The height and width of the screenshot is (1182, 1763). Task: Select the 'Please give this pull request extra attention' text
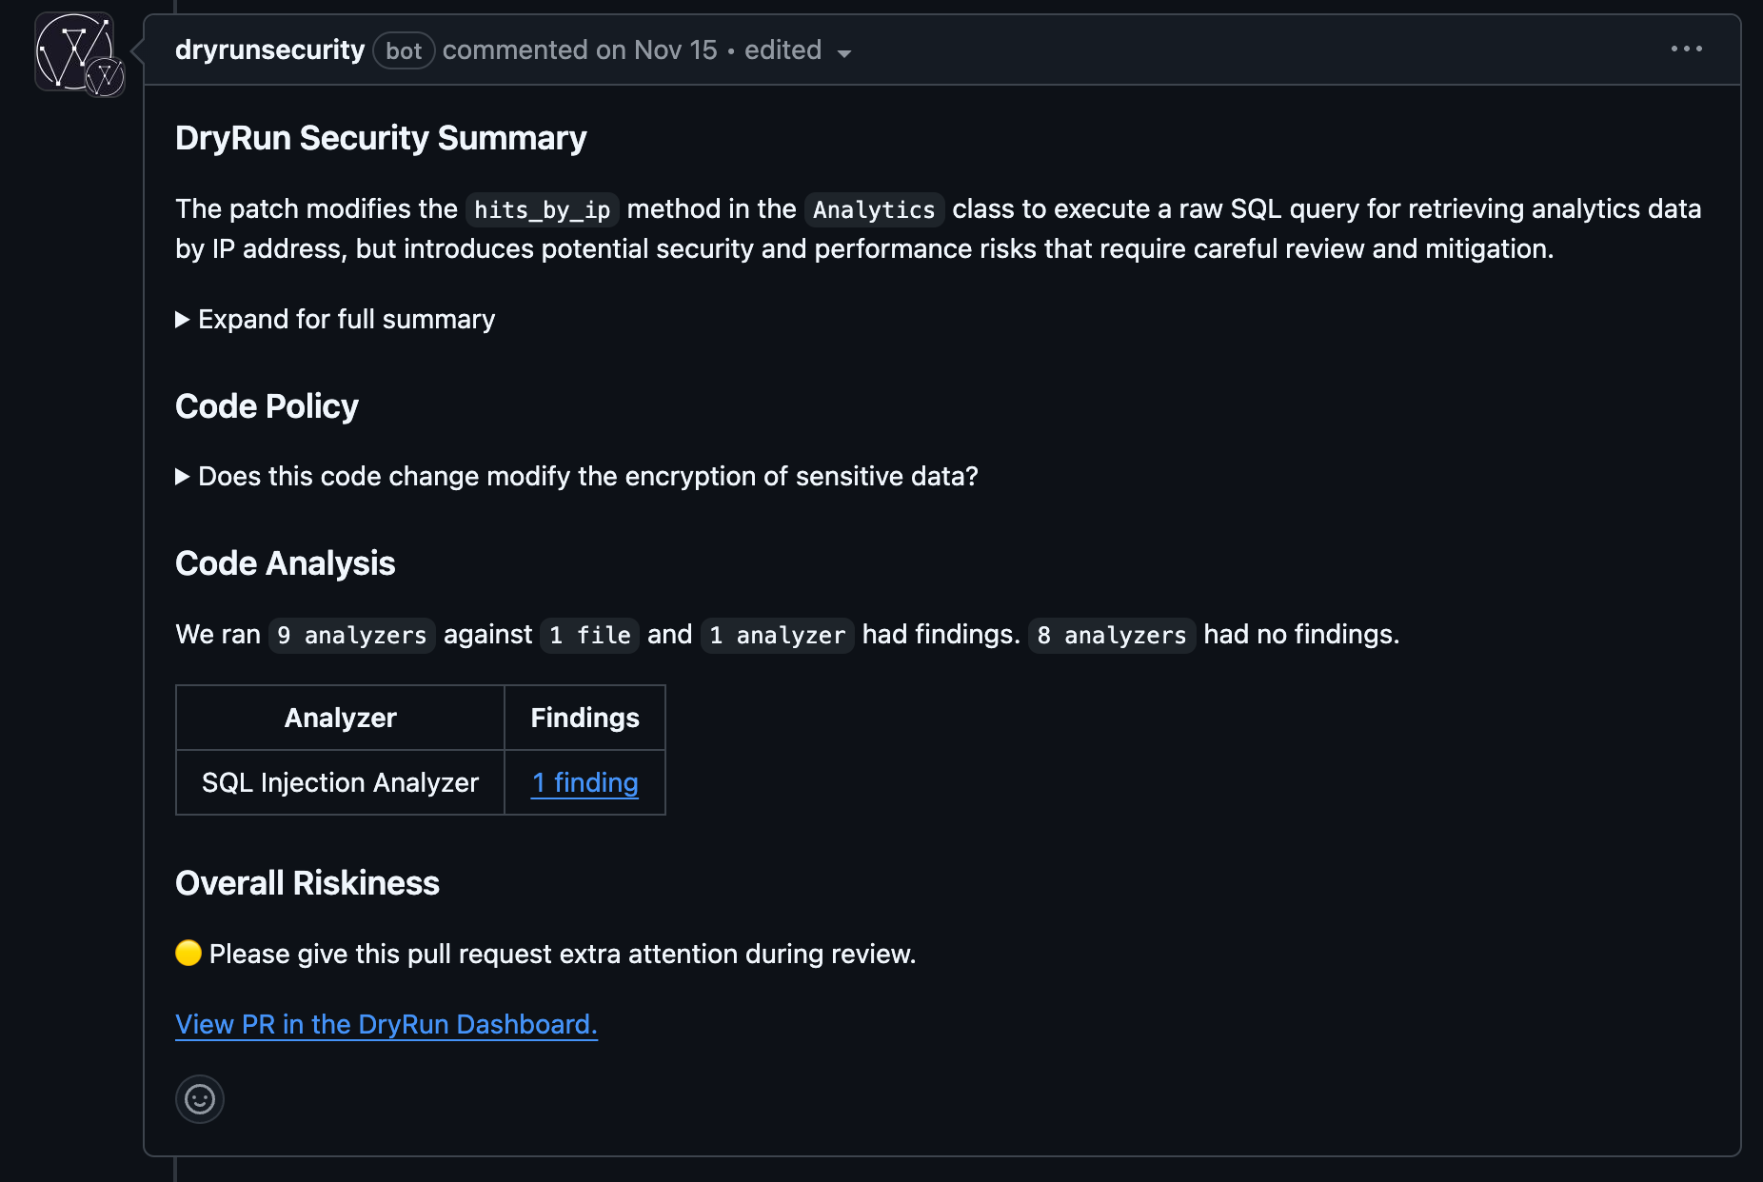pyautogui.click(x=563, y=954)
